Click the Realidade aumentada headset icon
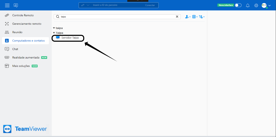Viewport: 276px width, 137px height. tap(7, 57)
